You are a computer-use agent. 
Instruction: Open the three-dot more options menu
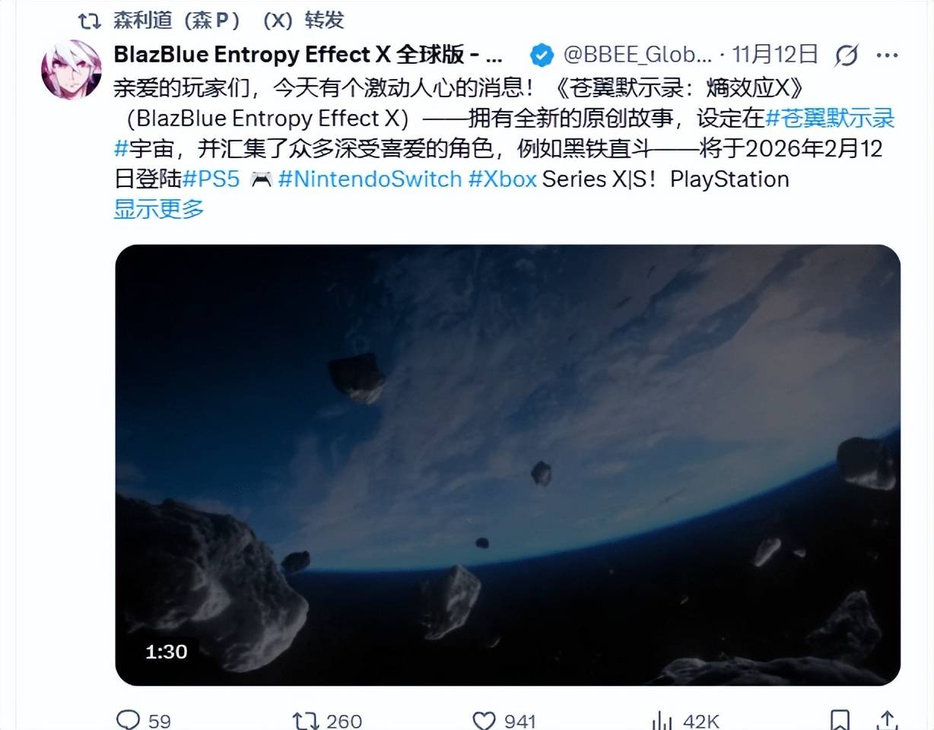coord(888,55)
